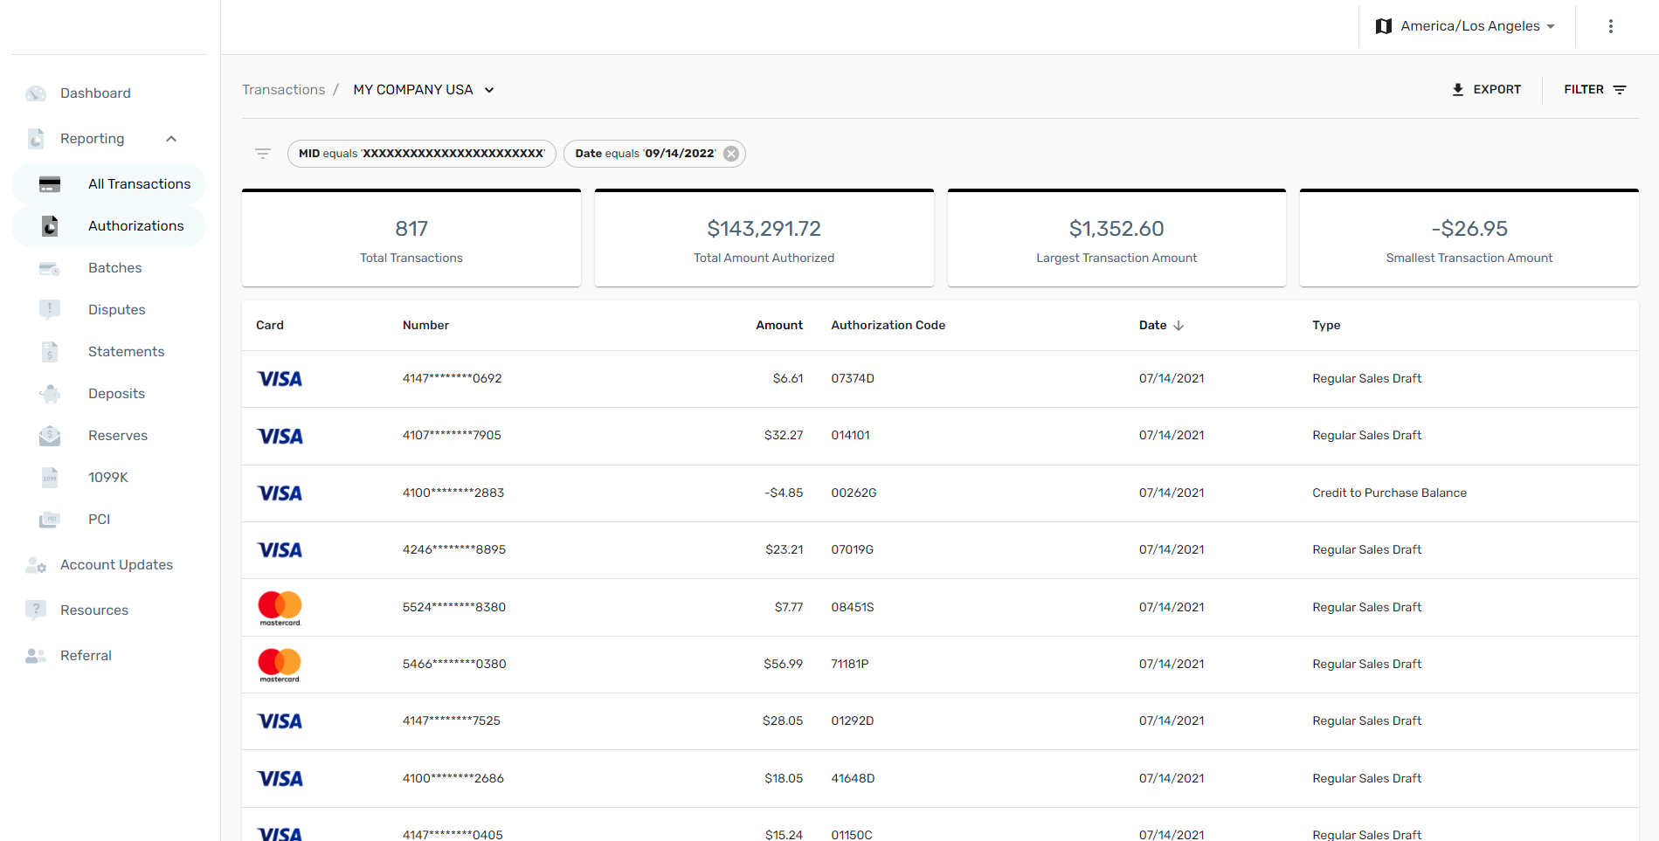Click card number 4147********0692
This screenshot has width=1659, height=841.
[452, 379]
